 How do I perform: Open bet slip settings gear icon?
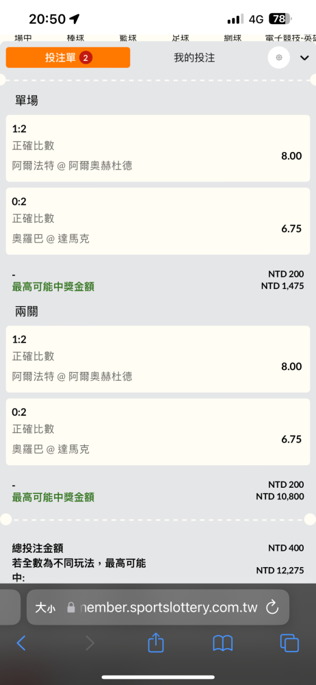279,58
